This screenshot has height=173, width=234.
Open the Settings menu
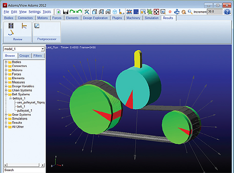click(35, 12)
